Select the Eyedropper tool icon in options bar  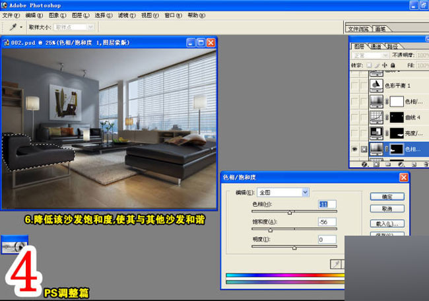(13, 27)
